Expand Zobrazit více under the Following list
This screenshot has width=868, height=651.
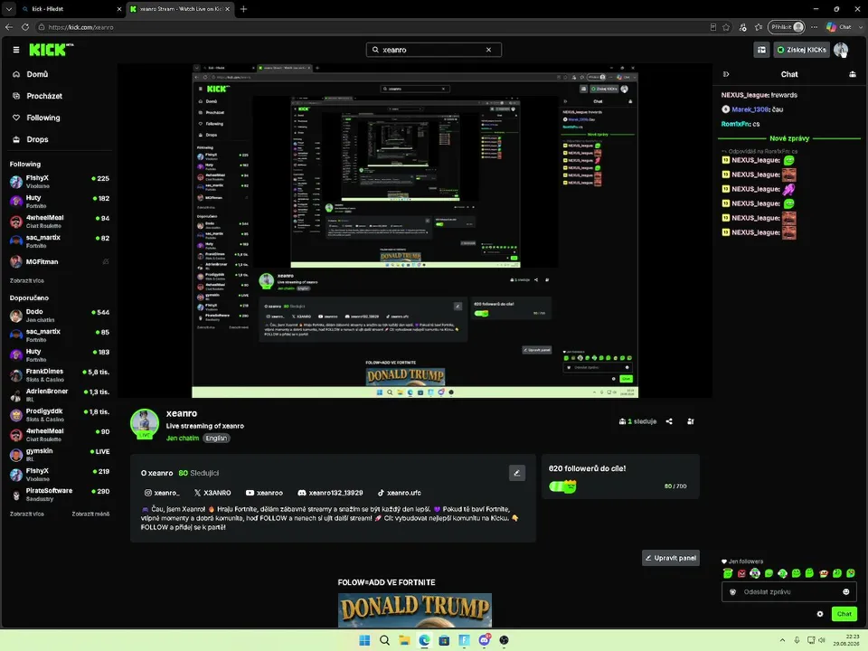tap(26, 280)
